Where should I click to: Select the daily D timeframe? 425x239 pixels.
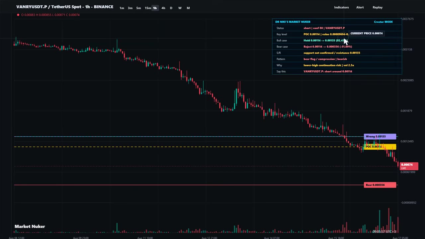pos(171,8)
